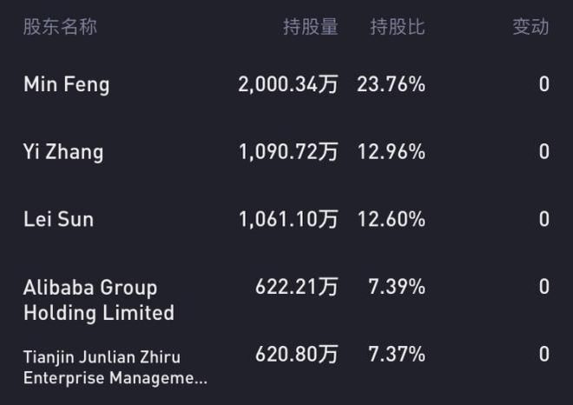Click Alibaba's 622.21万 holding amount
Screen dimensions: 573x405
[297, 287]
